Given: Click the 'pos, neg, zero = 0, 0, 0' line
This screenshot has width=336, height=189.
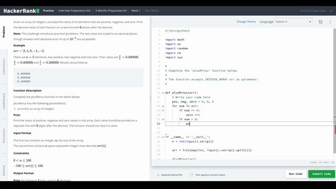Looking at the screenshot, I should tap(193, 102).
